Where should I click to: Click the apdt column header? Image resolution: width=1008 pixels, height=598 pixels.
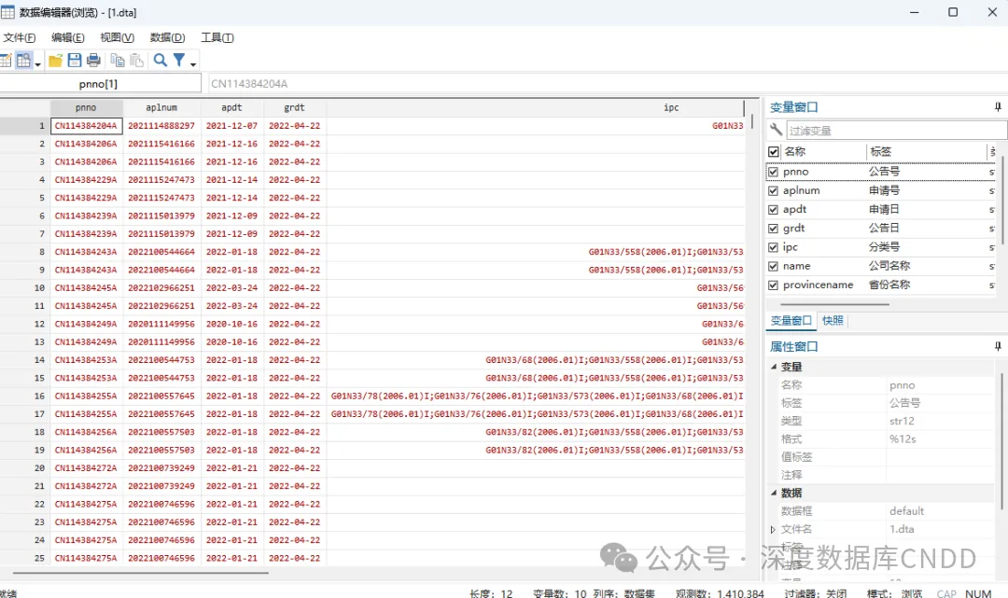point(232,107)
